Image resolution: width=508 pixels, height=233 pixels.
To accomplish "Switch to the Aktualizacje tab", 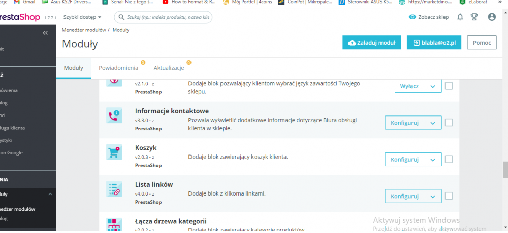I will coord(169,68).
